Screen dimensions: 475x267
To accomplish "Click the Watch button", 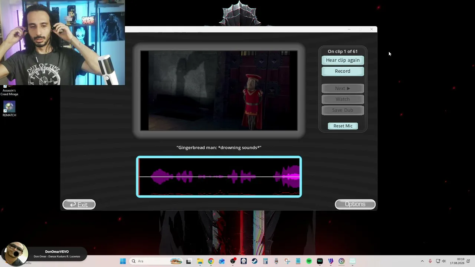I will (x=343, y=99).
